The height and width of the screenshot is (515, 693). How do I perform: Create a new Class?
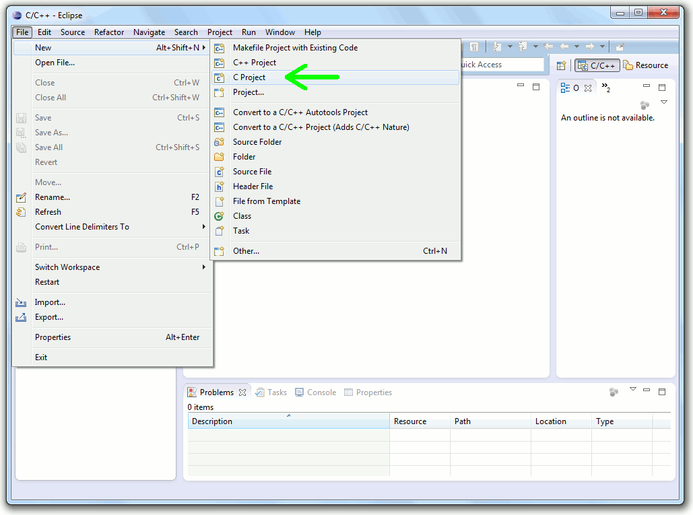335,216
